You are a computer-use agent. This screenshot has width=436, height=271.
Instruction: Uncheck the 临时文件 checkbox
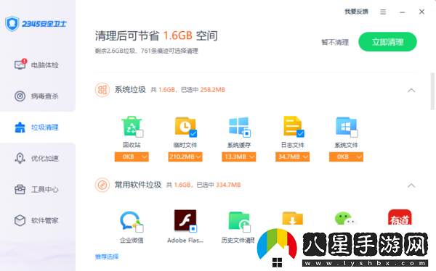(193, 134)
